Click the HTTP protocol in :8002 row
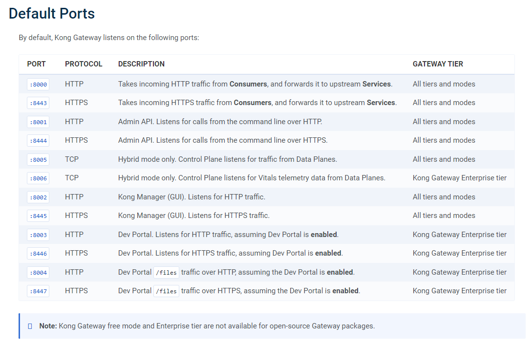The image size is (532, 347). 74,197
